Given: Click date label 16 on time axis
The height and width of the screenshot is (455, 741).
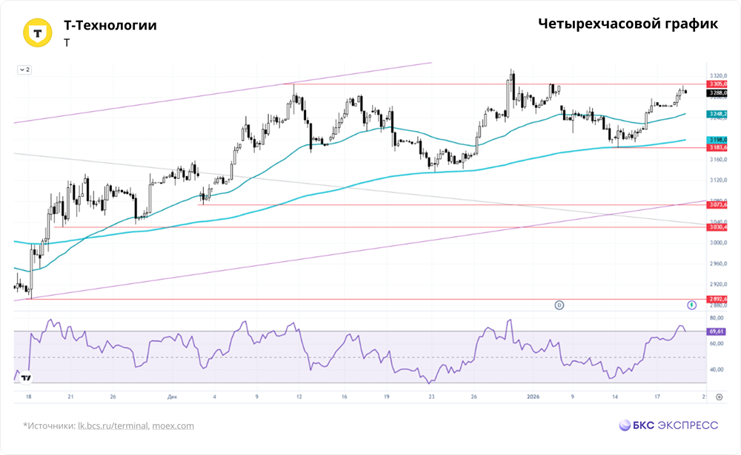Looking at the screenshot, I should point(344,397).
